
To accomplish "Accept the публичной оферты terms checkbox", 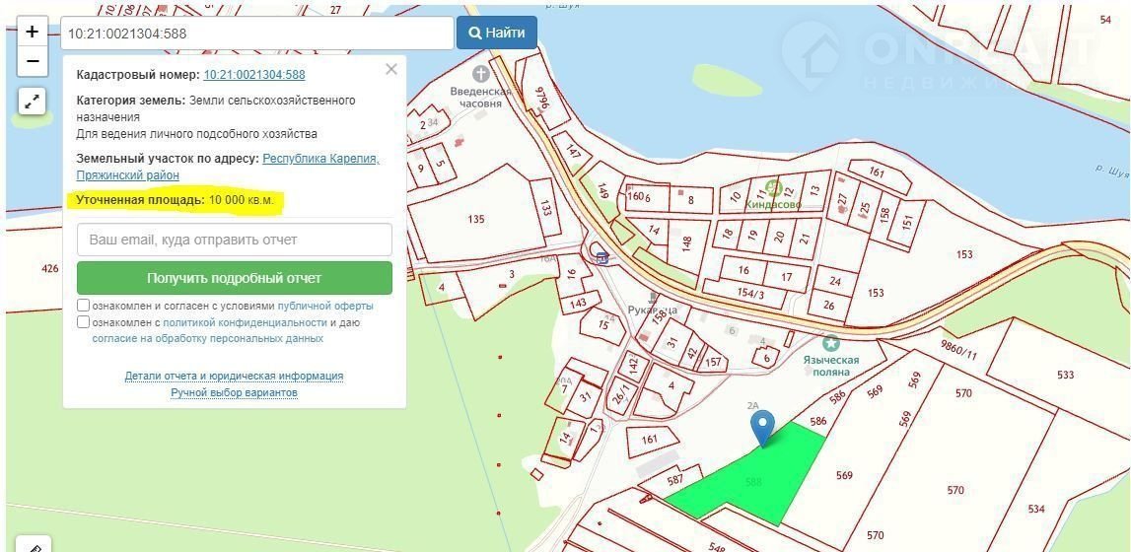I will (84, 306).
